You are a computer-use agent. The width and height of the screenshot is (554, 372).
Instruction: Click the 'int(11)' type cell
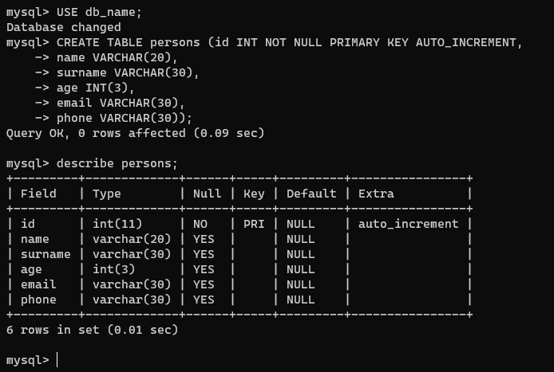point(117,224)
